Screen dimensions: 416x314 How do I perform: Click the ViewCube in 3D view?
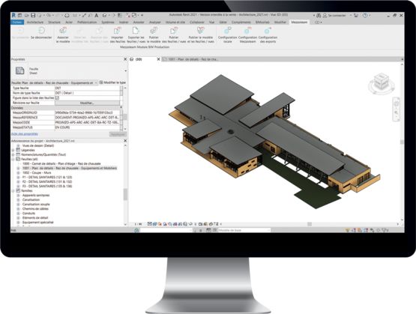tap(382, 82)
